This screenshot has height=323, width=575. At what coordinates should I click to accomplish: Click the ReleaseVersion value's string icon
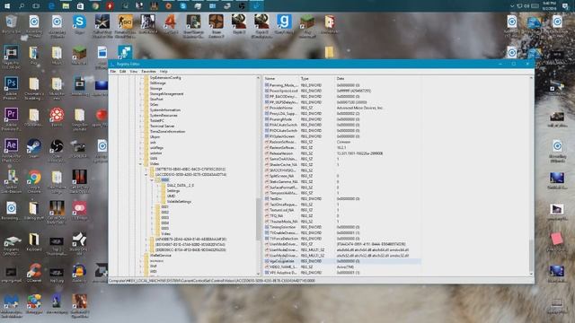[267, 153]
